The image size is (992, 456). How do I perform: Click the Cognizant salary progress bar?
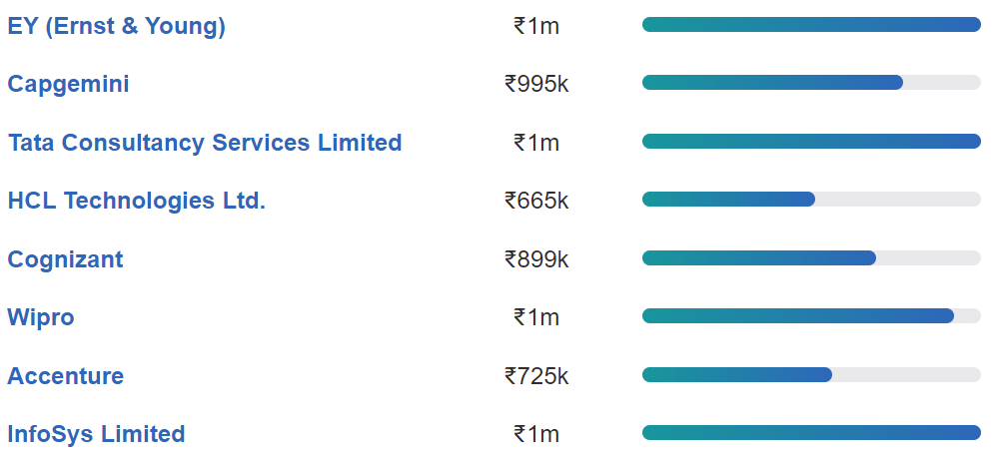point(812,257)
